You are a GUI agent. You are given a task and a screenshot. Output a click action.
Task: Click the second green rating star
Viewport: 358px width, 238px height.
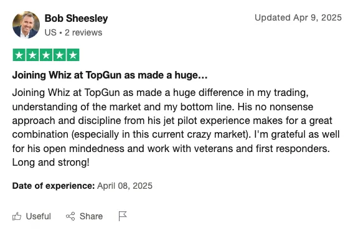tap(32, 55)
